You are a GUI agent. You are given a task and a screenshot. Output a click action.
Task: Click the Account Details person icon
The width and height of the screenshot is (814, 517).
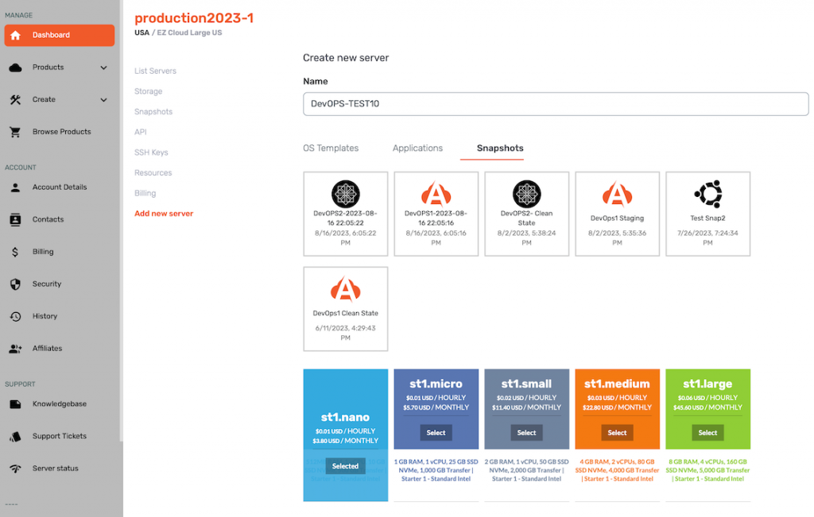[x=15, y=187]
